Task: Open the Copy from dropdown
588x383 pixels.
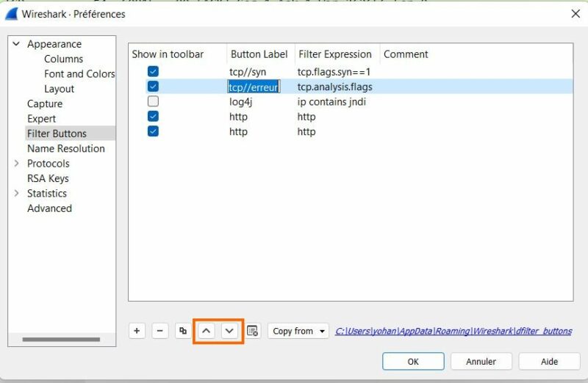Action: point(298,331)
